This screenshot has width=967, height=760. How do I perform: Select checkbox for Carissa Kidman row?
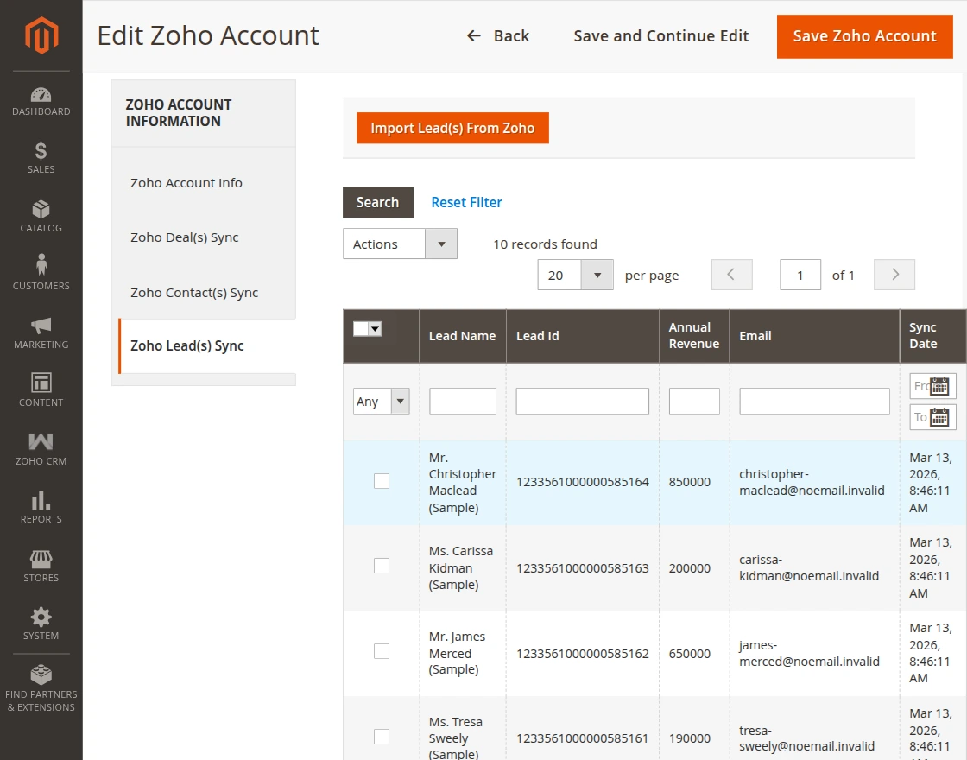coord(382,566)
